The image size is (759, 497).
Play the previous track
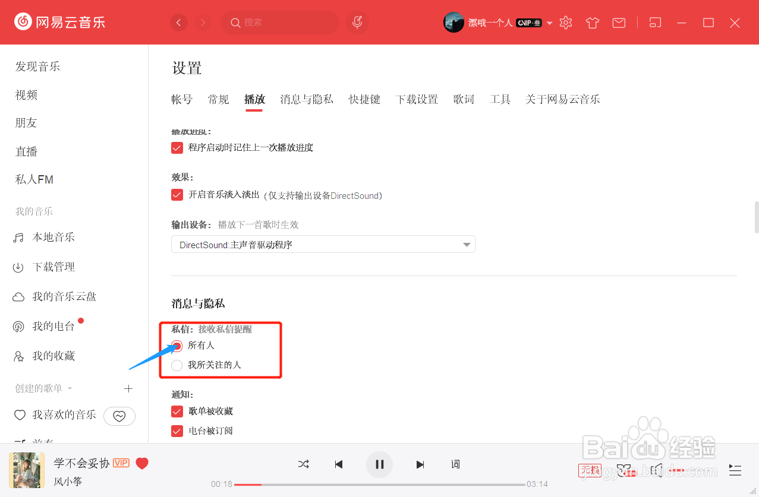pyautogui.click(x=339, y=464)
